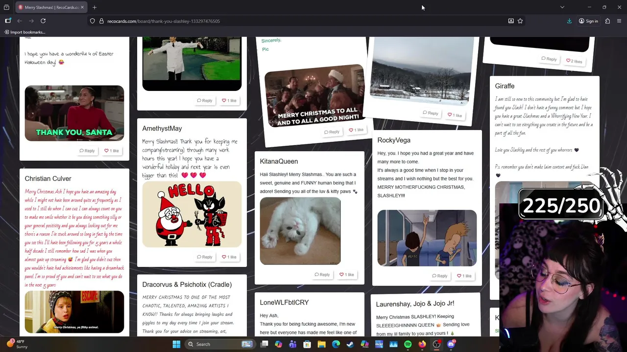Viewport: 627px width, 352px height.
Task: Click the recocards.com address bar
Action: coord(299,21)
